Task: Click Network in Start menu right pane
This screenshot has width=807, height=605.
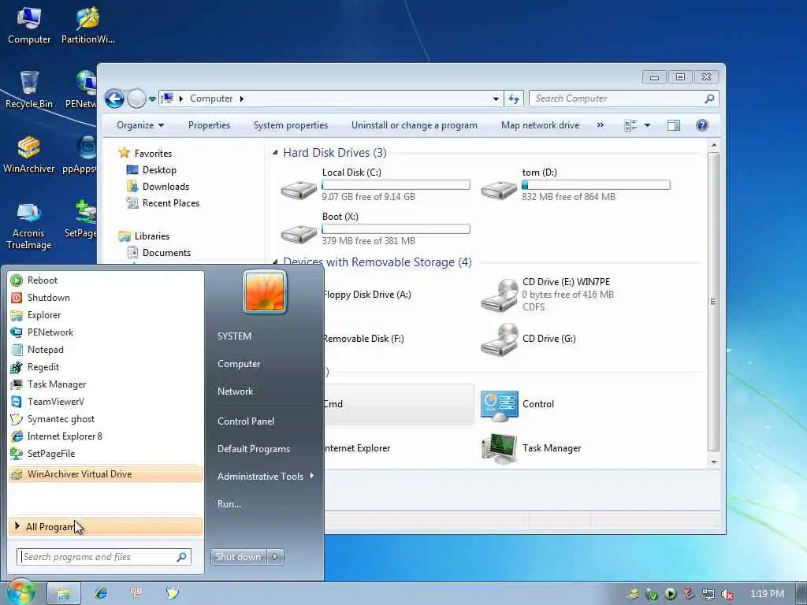Action: pyautogui.click(x=235, y=392)
